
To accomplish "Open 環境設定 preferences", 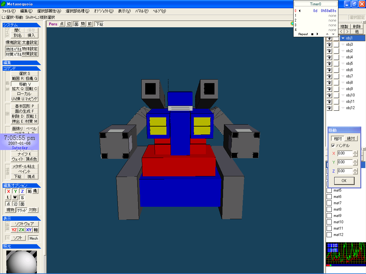I will [x=13, y=42].
